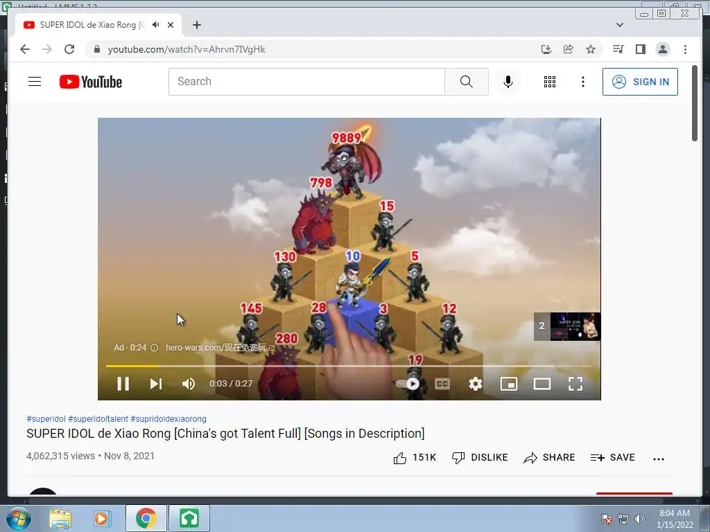Screen dimensions: 710x532
Task: Bookmark this tab with star icon
Action: [591, 49]
